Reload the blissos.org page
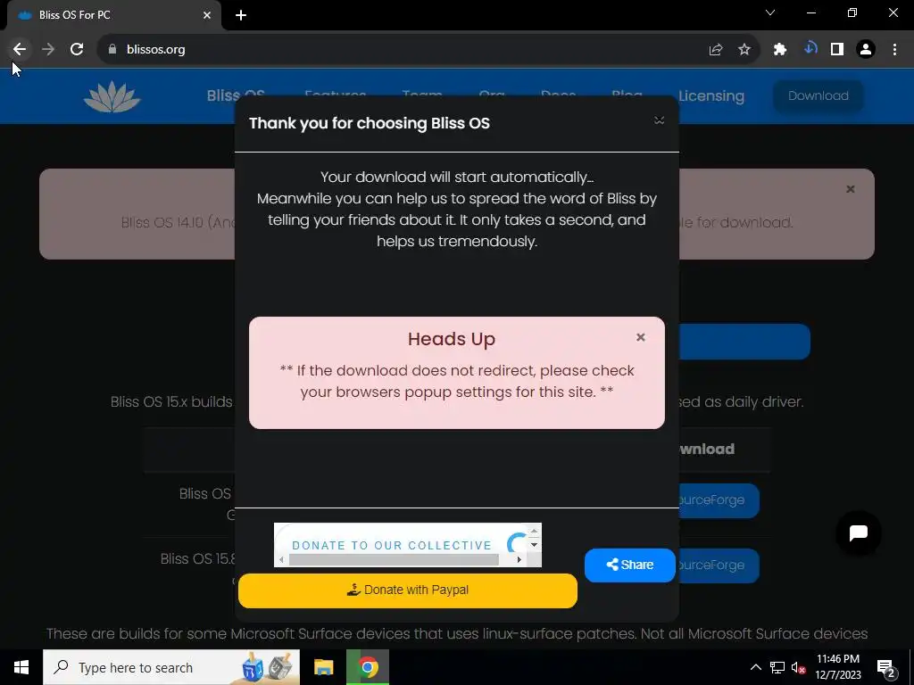 [77, 50]
